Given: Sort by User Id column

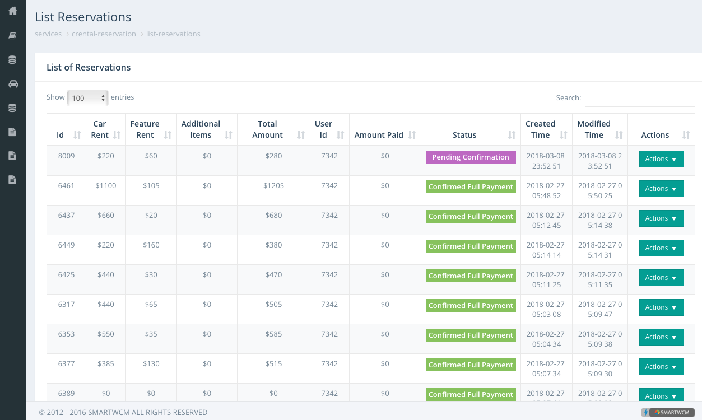Looking at the screenshot, I should (x=329, y=129).
